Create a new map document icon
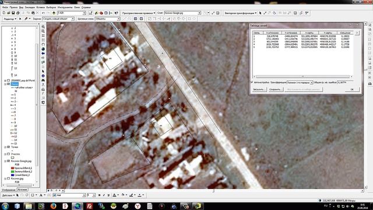 [4, 13]
